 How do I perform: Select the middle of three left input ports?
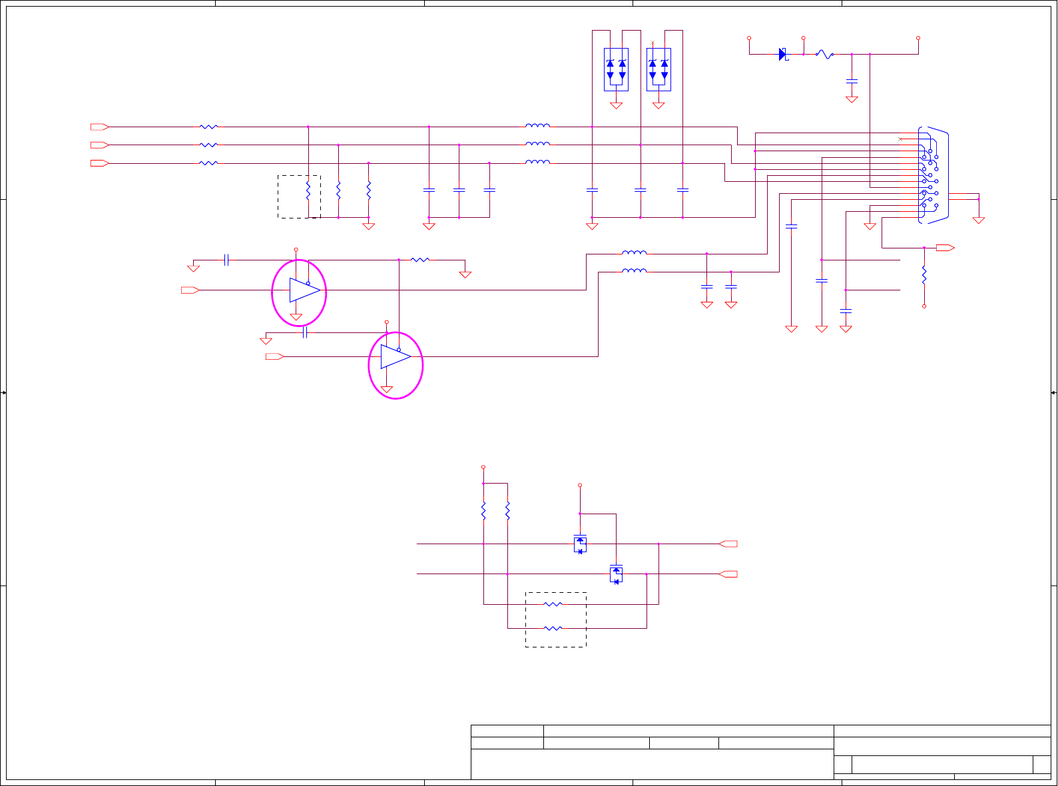click(100, 145)
